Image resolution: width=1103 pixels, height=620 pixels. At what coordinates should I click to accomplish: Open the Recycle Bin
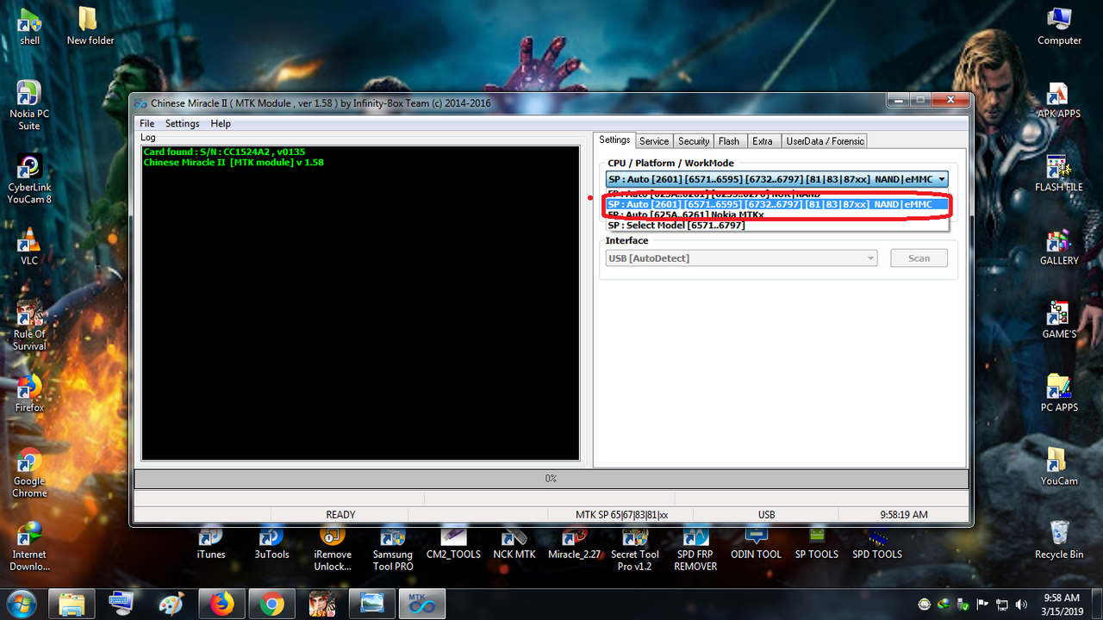pos(1059,540)
